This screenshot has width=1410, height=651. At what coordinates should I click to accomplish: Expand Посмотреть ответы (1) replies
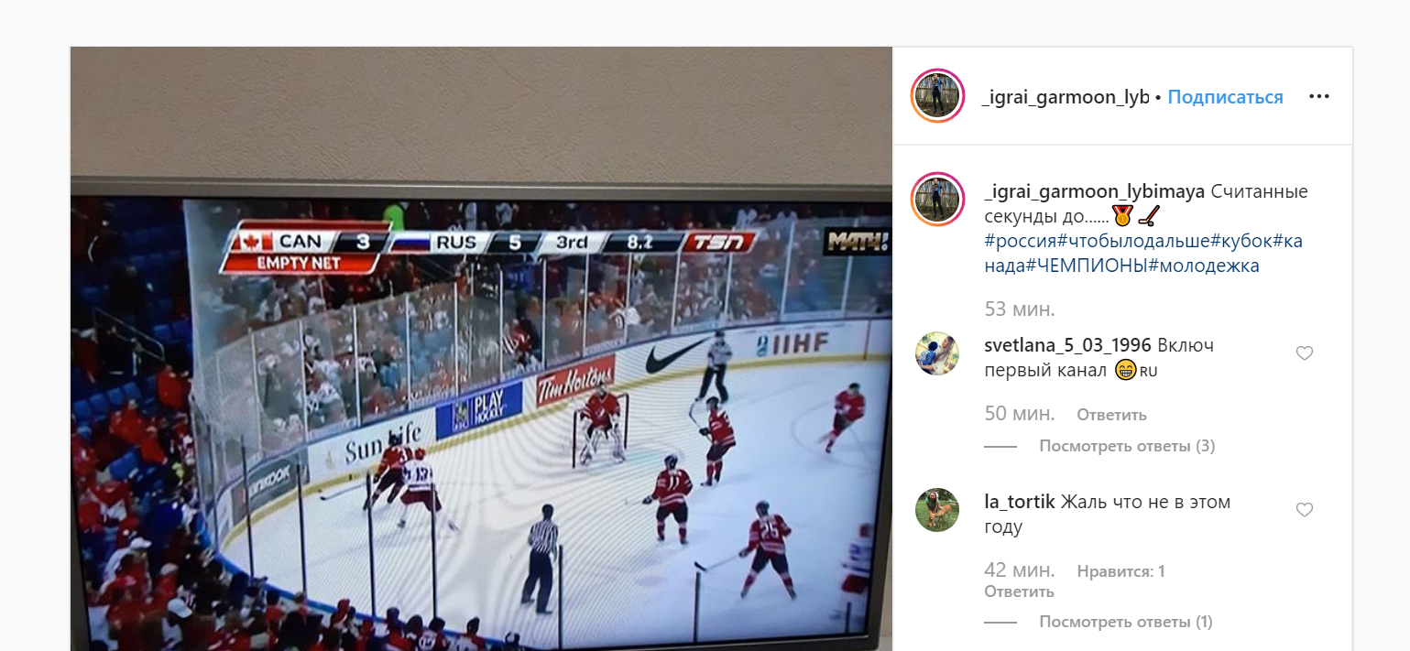[1126, 622]
